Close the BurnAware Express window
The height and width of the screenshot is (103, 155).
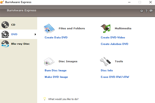pos(150,2)
